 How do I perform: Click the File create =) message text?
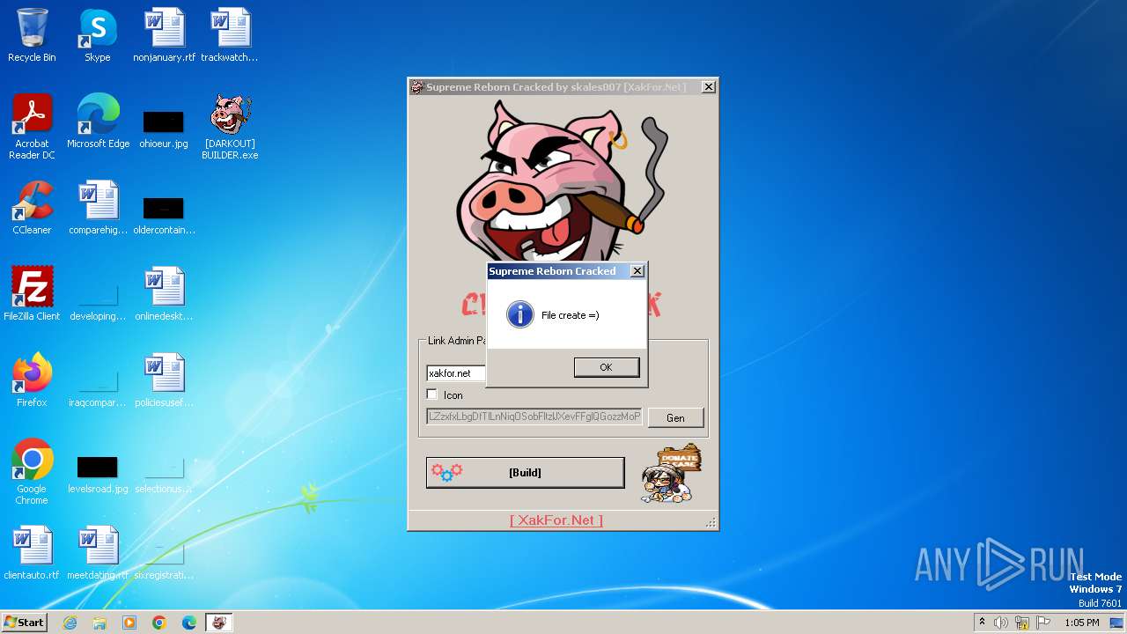pos(571,315)
